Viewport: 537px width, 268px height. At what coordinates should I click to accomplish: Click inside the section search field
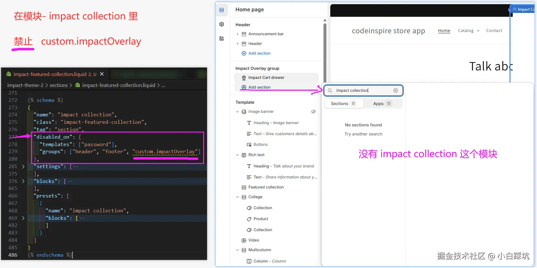point(363,91)
